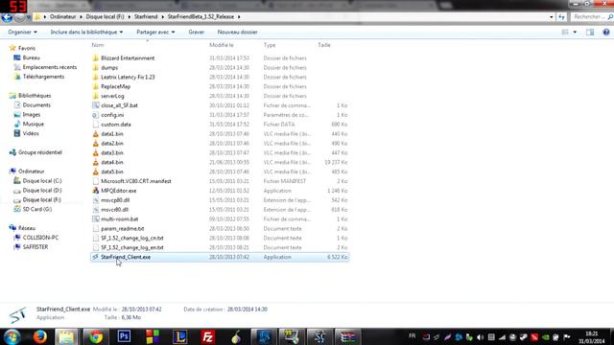Open the view options dropdown arrow

(575, 32)
